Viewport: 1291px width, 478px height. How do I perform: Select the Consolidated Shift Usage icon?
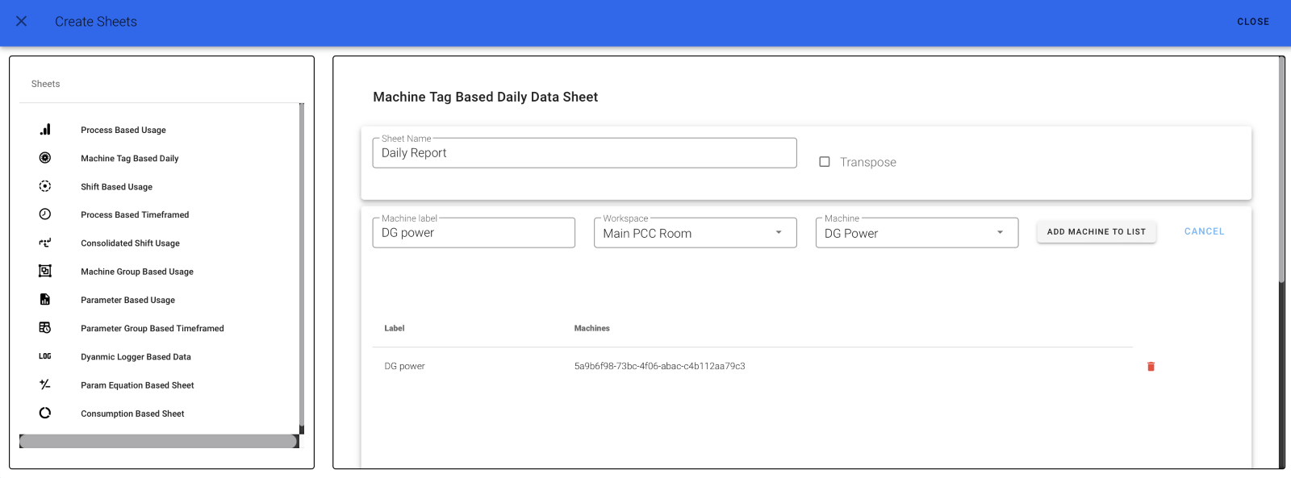(x=44, y=243)
